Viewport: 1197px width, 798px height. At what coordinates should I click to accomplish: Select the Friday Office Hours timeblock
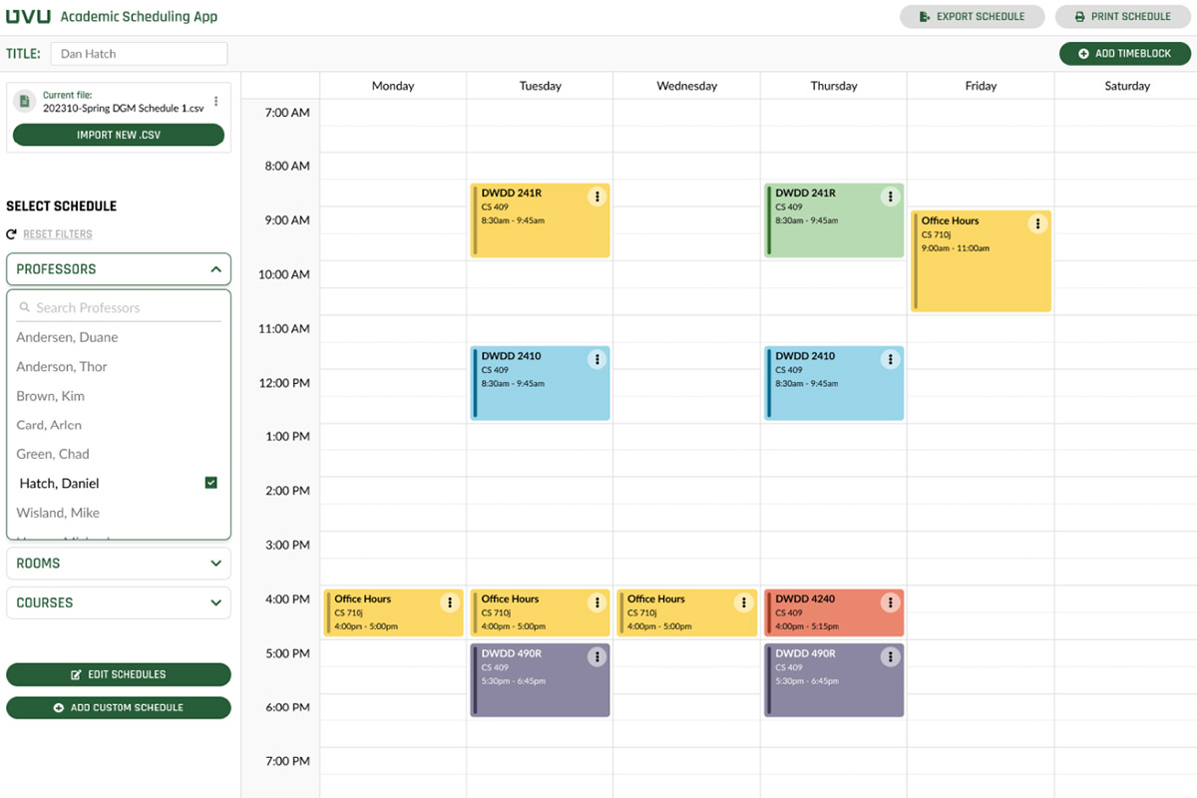coord(981,261)
